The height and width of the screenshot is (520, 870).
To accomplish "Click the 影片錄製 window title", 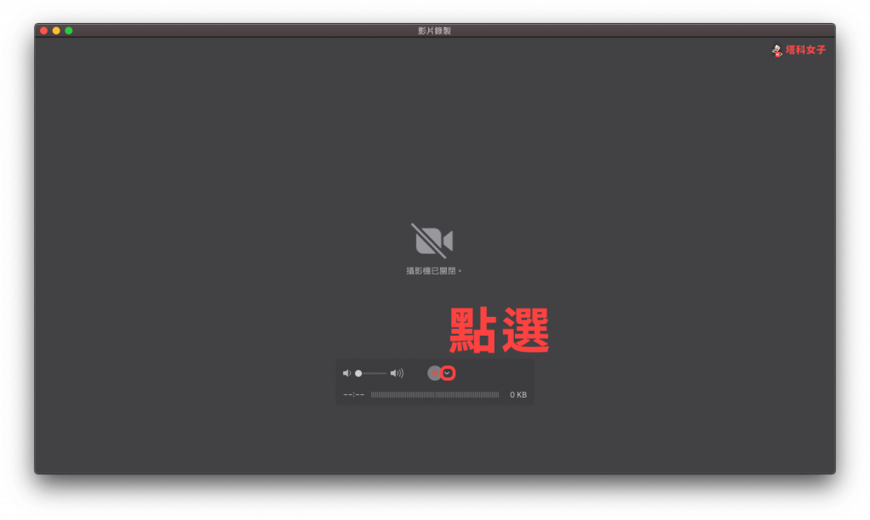I will [434, 31].
